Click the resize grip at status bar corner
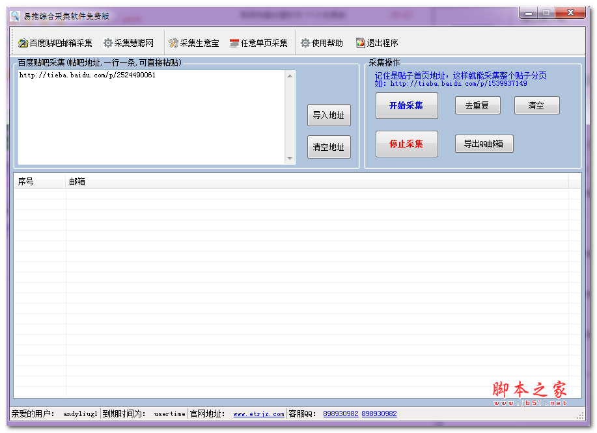This screenshot has width=597, height=433. pyautogui.click(x=580, y=415)
